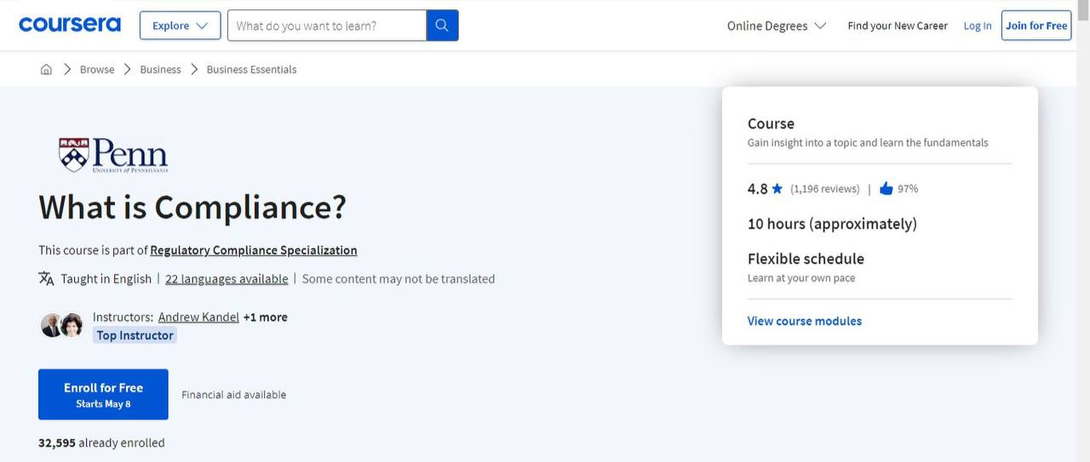Open Find your New Career link

pos(898,26)
